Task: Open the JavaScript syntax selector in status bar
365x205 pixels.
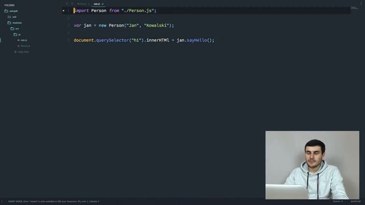Action: [x=355, y=201]
